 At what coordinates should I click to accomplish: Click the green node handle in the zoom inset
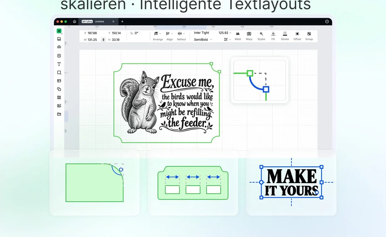[x=250, y=73]
